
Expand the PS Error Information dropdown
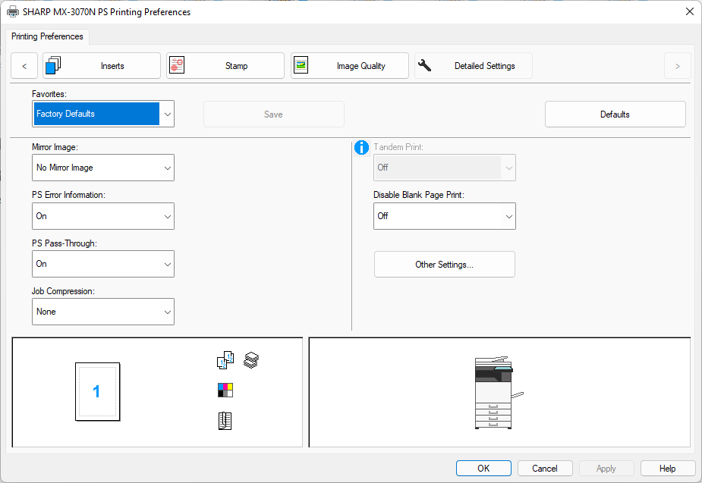(x=104, y=216)
